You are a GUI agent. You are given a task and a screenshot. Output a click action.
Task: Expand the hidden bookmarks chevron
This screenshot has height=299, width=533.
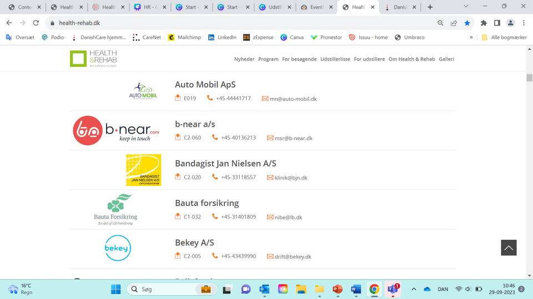point(471,37)
